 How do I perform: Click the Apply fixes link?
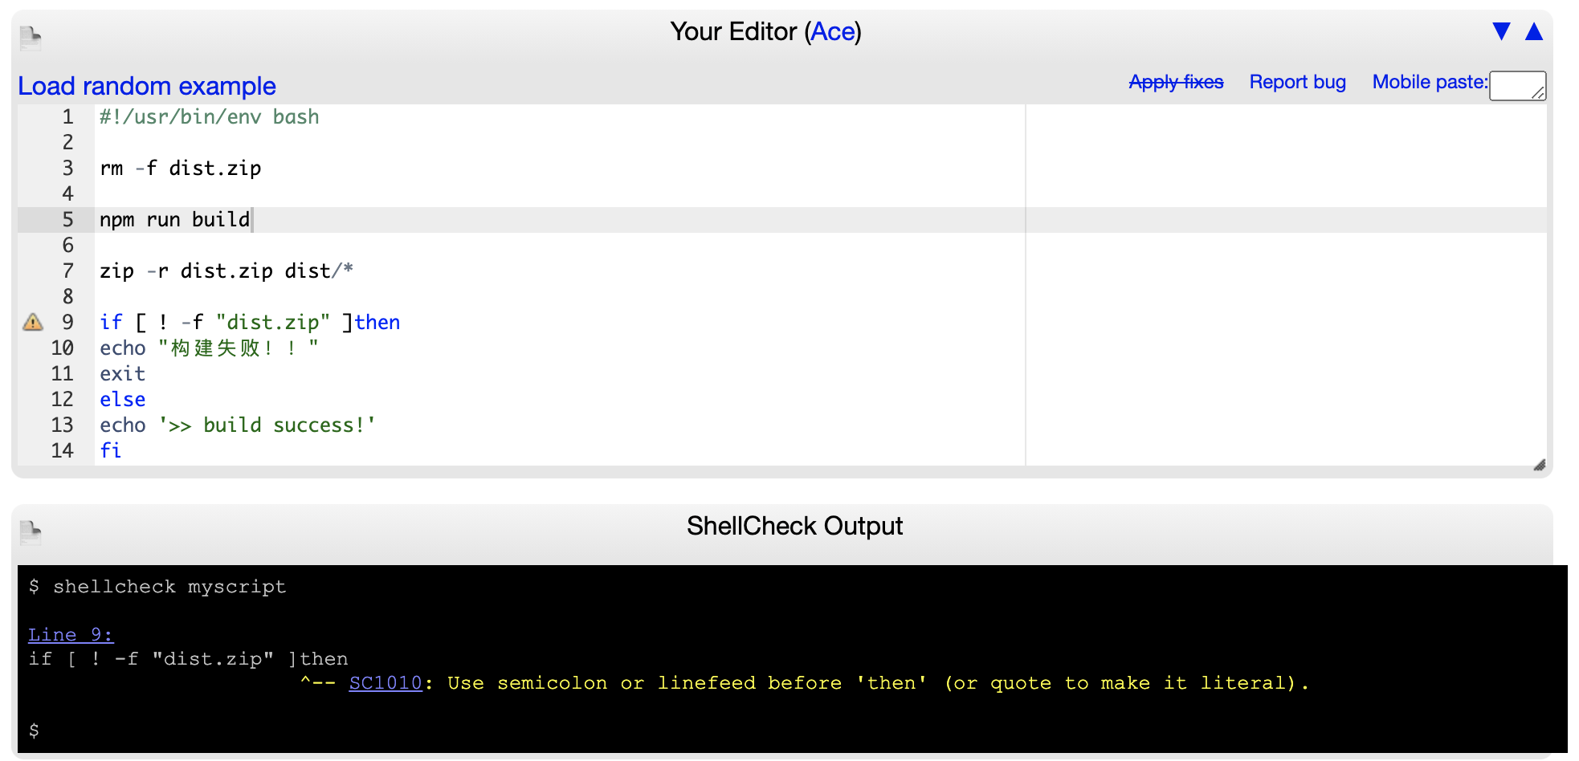(1176, 82)
